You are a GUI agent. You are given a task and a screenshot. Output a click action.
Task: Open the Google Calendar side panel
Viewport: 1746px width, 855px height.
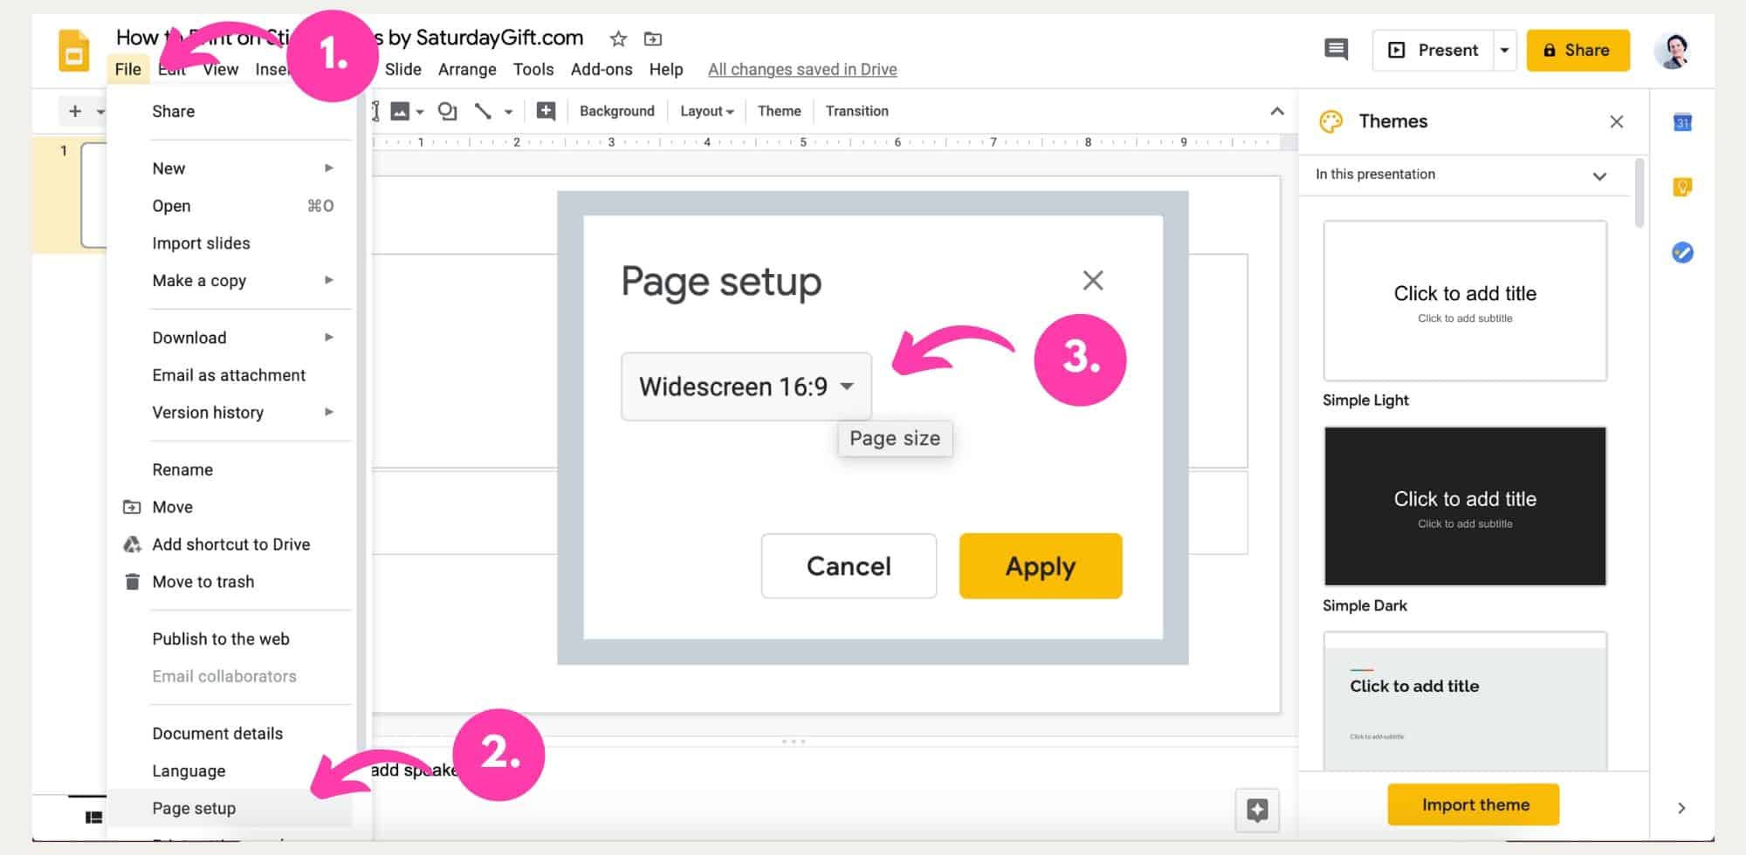point(1683,122)
